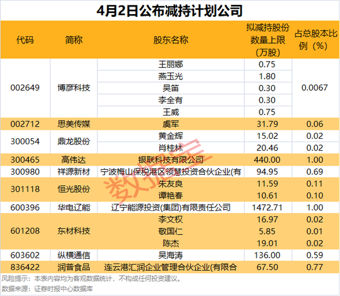Click shareholder 李全有

coord(171,100)
